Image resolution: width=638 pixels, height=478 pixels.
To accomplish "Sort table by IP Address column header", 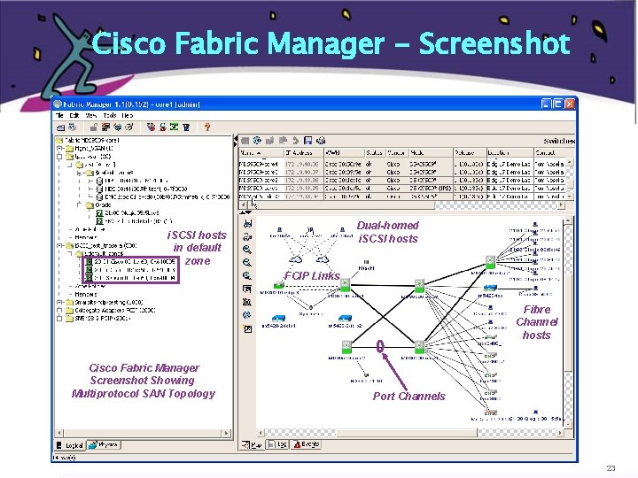I will point(304,153).
